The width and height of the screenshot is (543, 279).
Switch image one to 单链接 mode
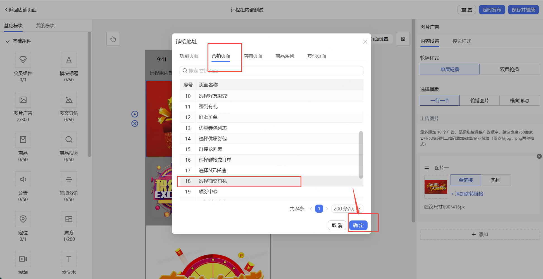466,180
